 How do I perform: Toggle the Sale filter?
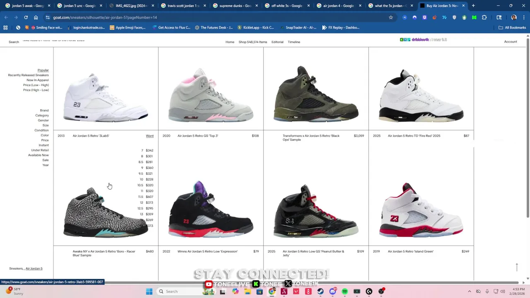[46, 160]
